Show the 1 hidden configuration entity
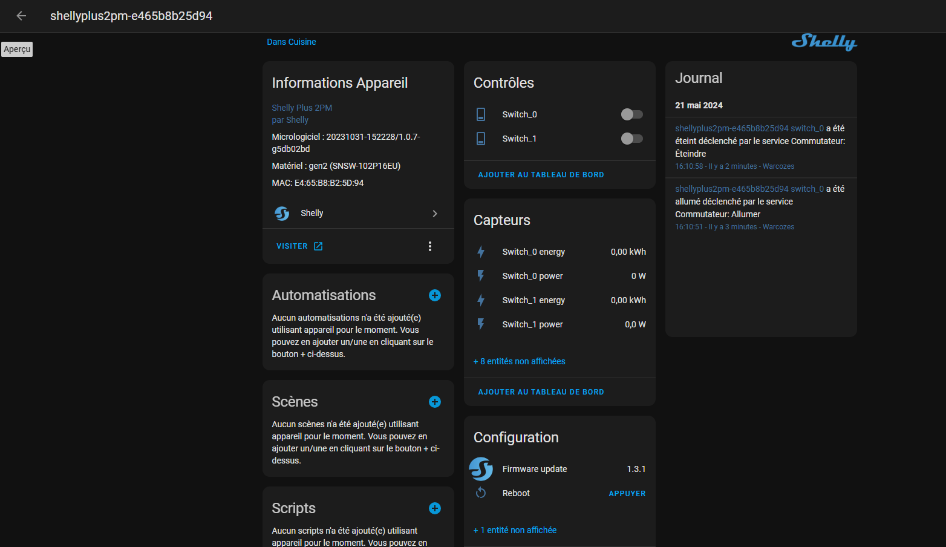 click(515, 530)
